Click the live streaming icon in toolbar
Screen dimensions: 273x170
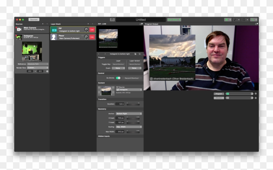pos(235,20)
